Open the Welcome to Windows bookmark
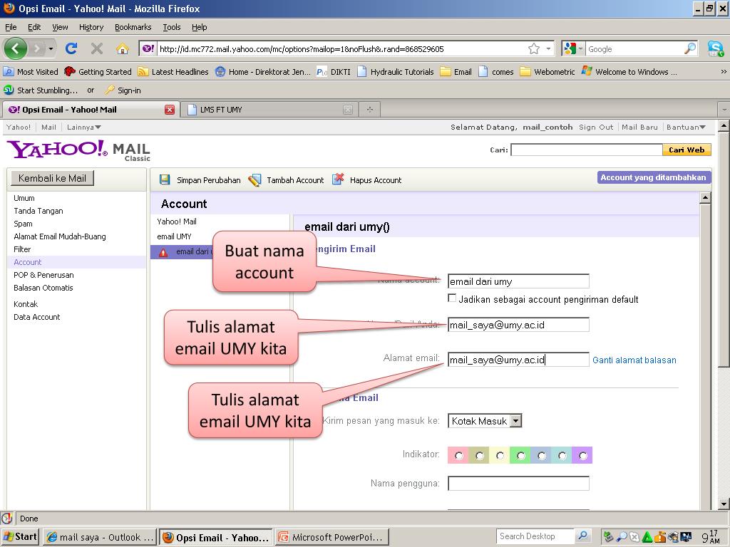The height and width of the screenshot is (547, 730). tap(629, 72)
